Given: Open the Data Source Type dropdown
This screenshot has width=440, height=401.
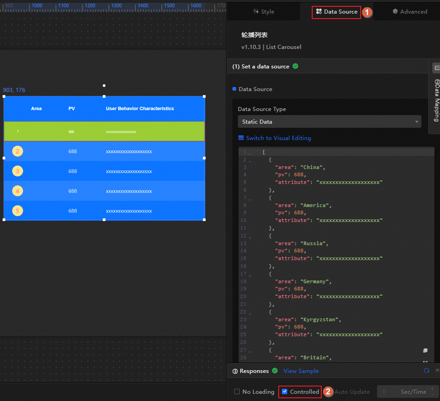Looking at the screenshot, I should (x=329, y=121).
